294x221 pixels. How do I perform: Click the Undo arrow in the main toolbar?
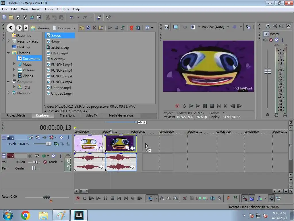click(72, 17)
